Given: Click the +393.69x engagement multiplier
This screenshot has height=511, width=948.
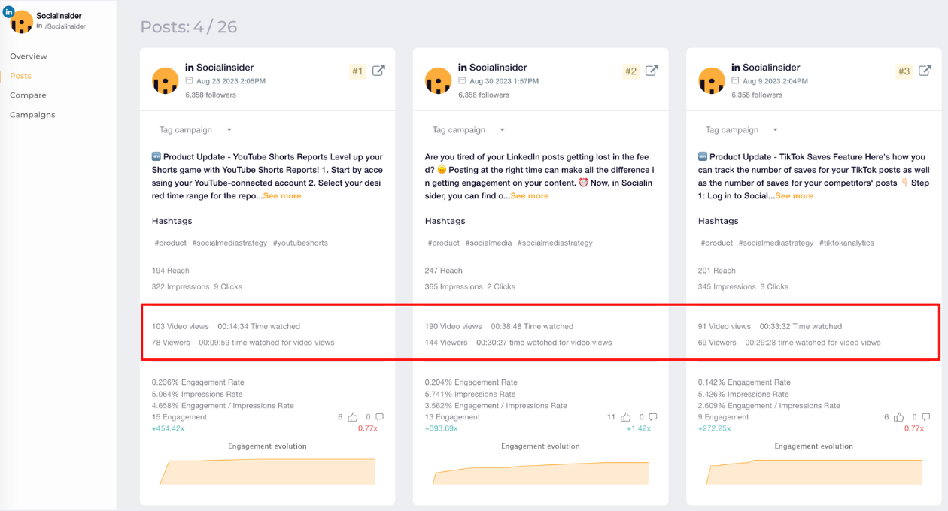Looking at the screenshot, I should point(441,428).
